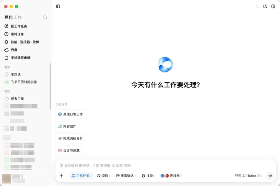Open the 工作任务 mode dropdown
Screen dimensions: 280x186
coord(81,176)
